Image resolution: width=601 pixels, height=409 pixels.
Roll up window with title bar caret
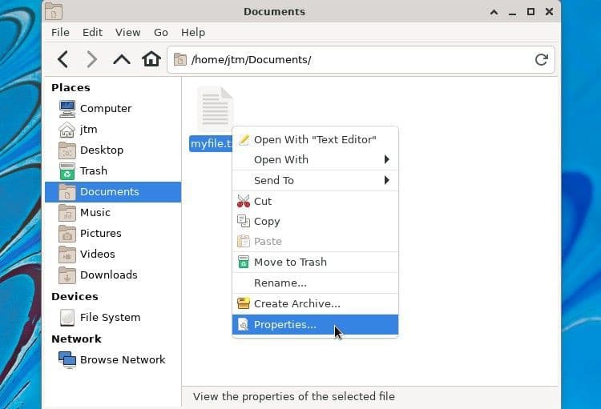pyautogui.click(x=494, y=12)
